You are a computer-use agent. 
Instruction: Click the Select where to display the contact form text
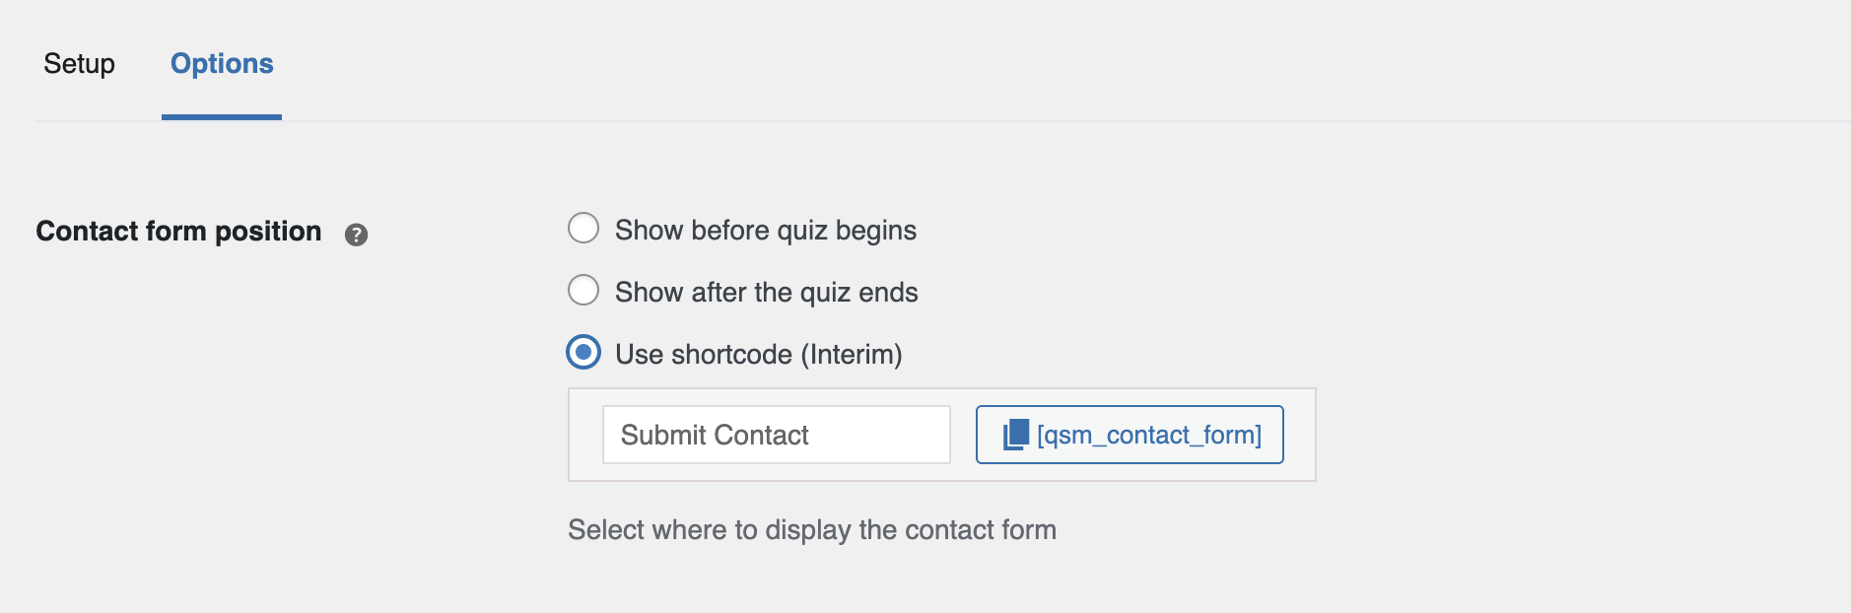[810, 529]
